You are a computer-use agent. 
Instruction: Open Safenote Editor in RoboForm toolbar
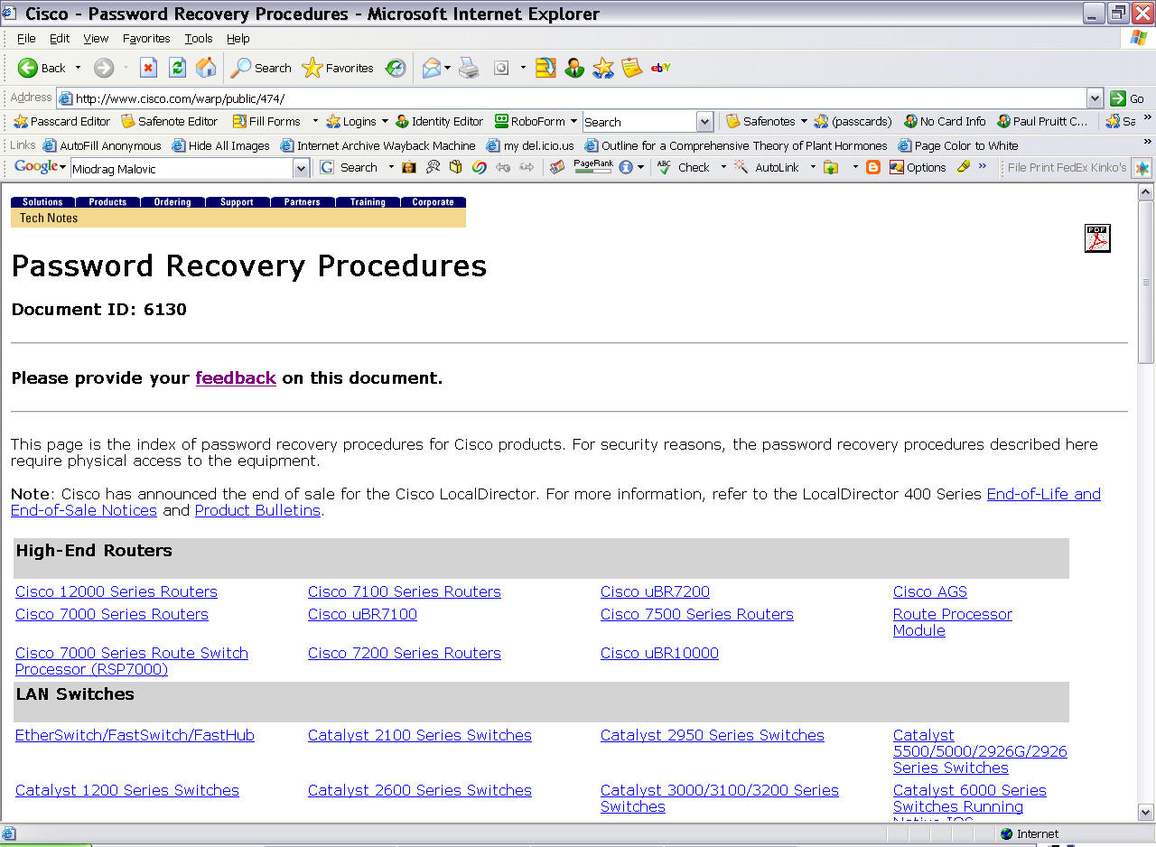tap(170, 121)
